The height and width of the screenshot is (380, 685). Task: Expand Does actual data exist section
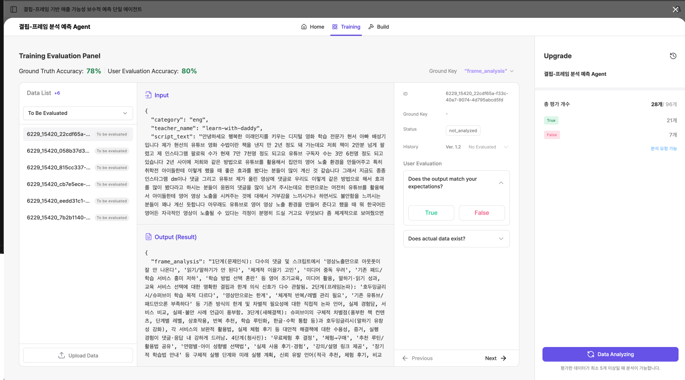[456, 239]
